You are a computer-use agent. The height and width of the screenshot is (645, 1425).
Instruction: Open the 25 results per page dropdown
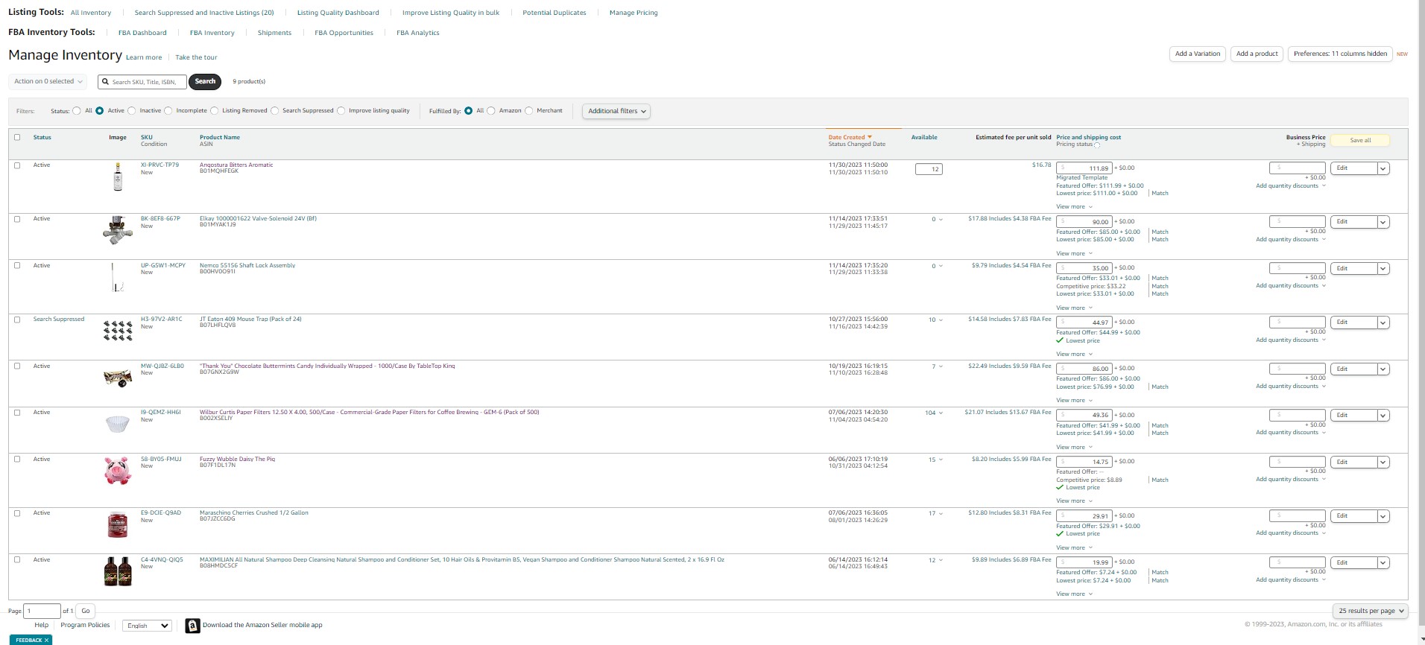pos(1371,611)
